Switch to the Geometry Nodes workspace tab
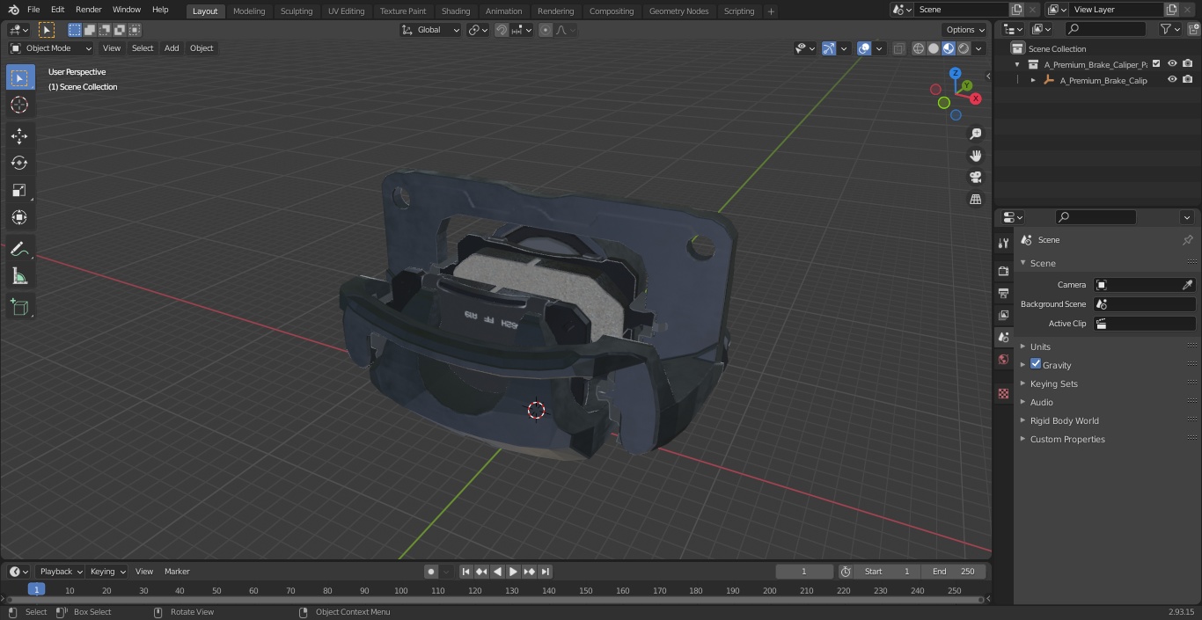Image resolution: width=1202 pixels, height=620 pixels. tap(678, 11)
